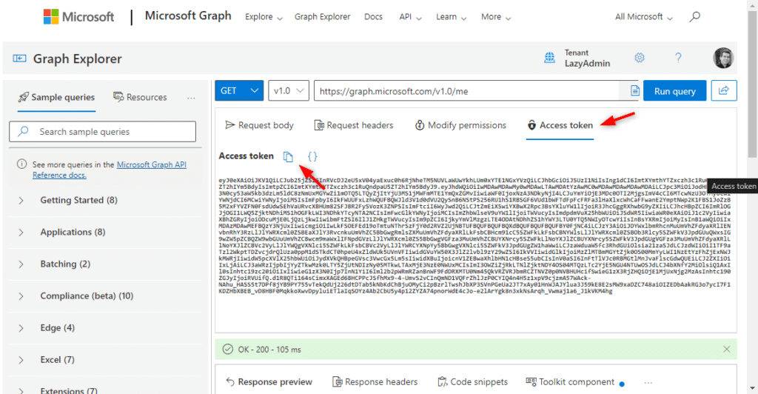Open Docs nav link
Screen dimensions: 758x394
click(x=373, y=17)
